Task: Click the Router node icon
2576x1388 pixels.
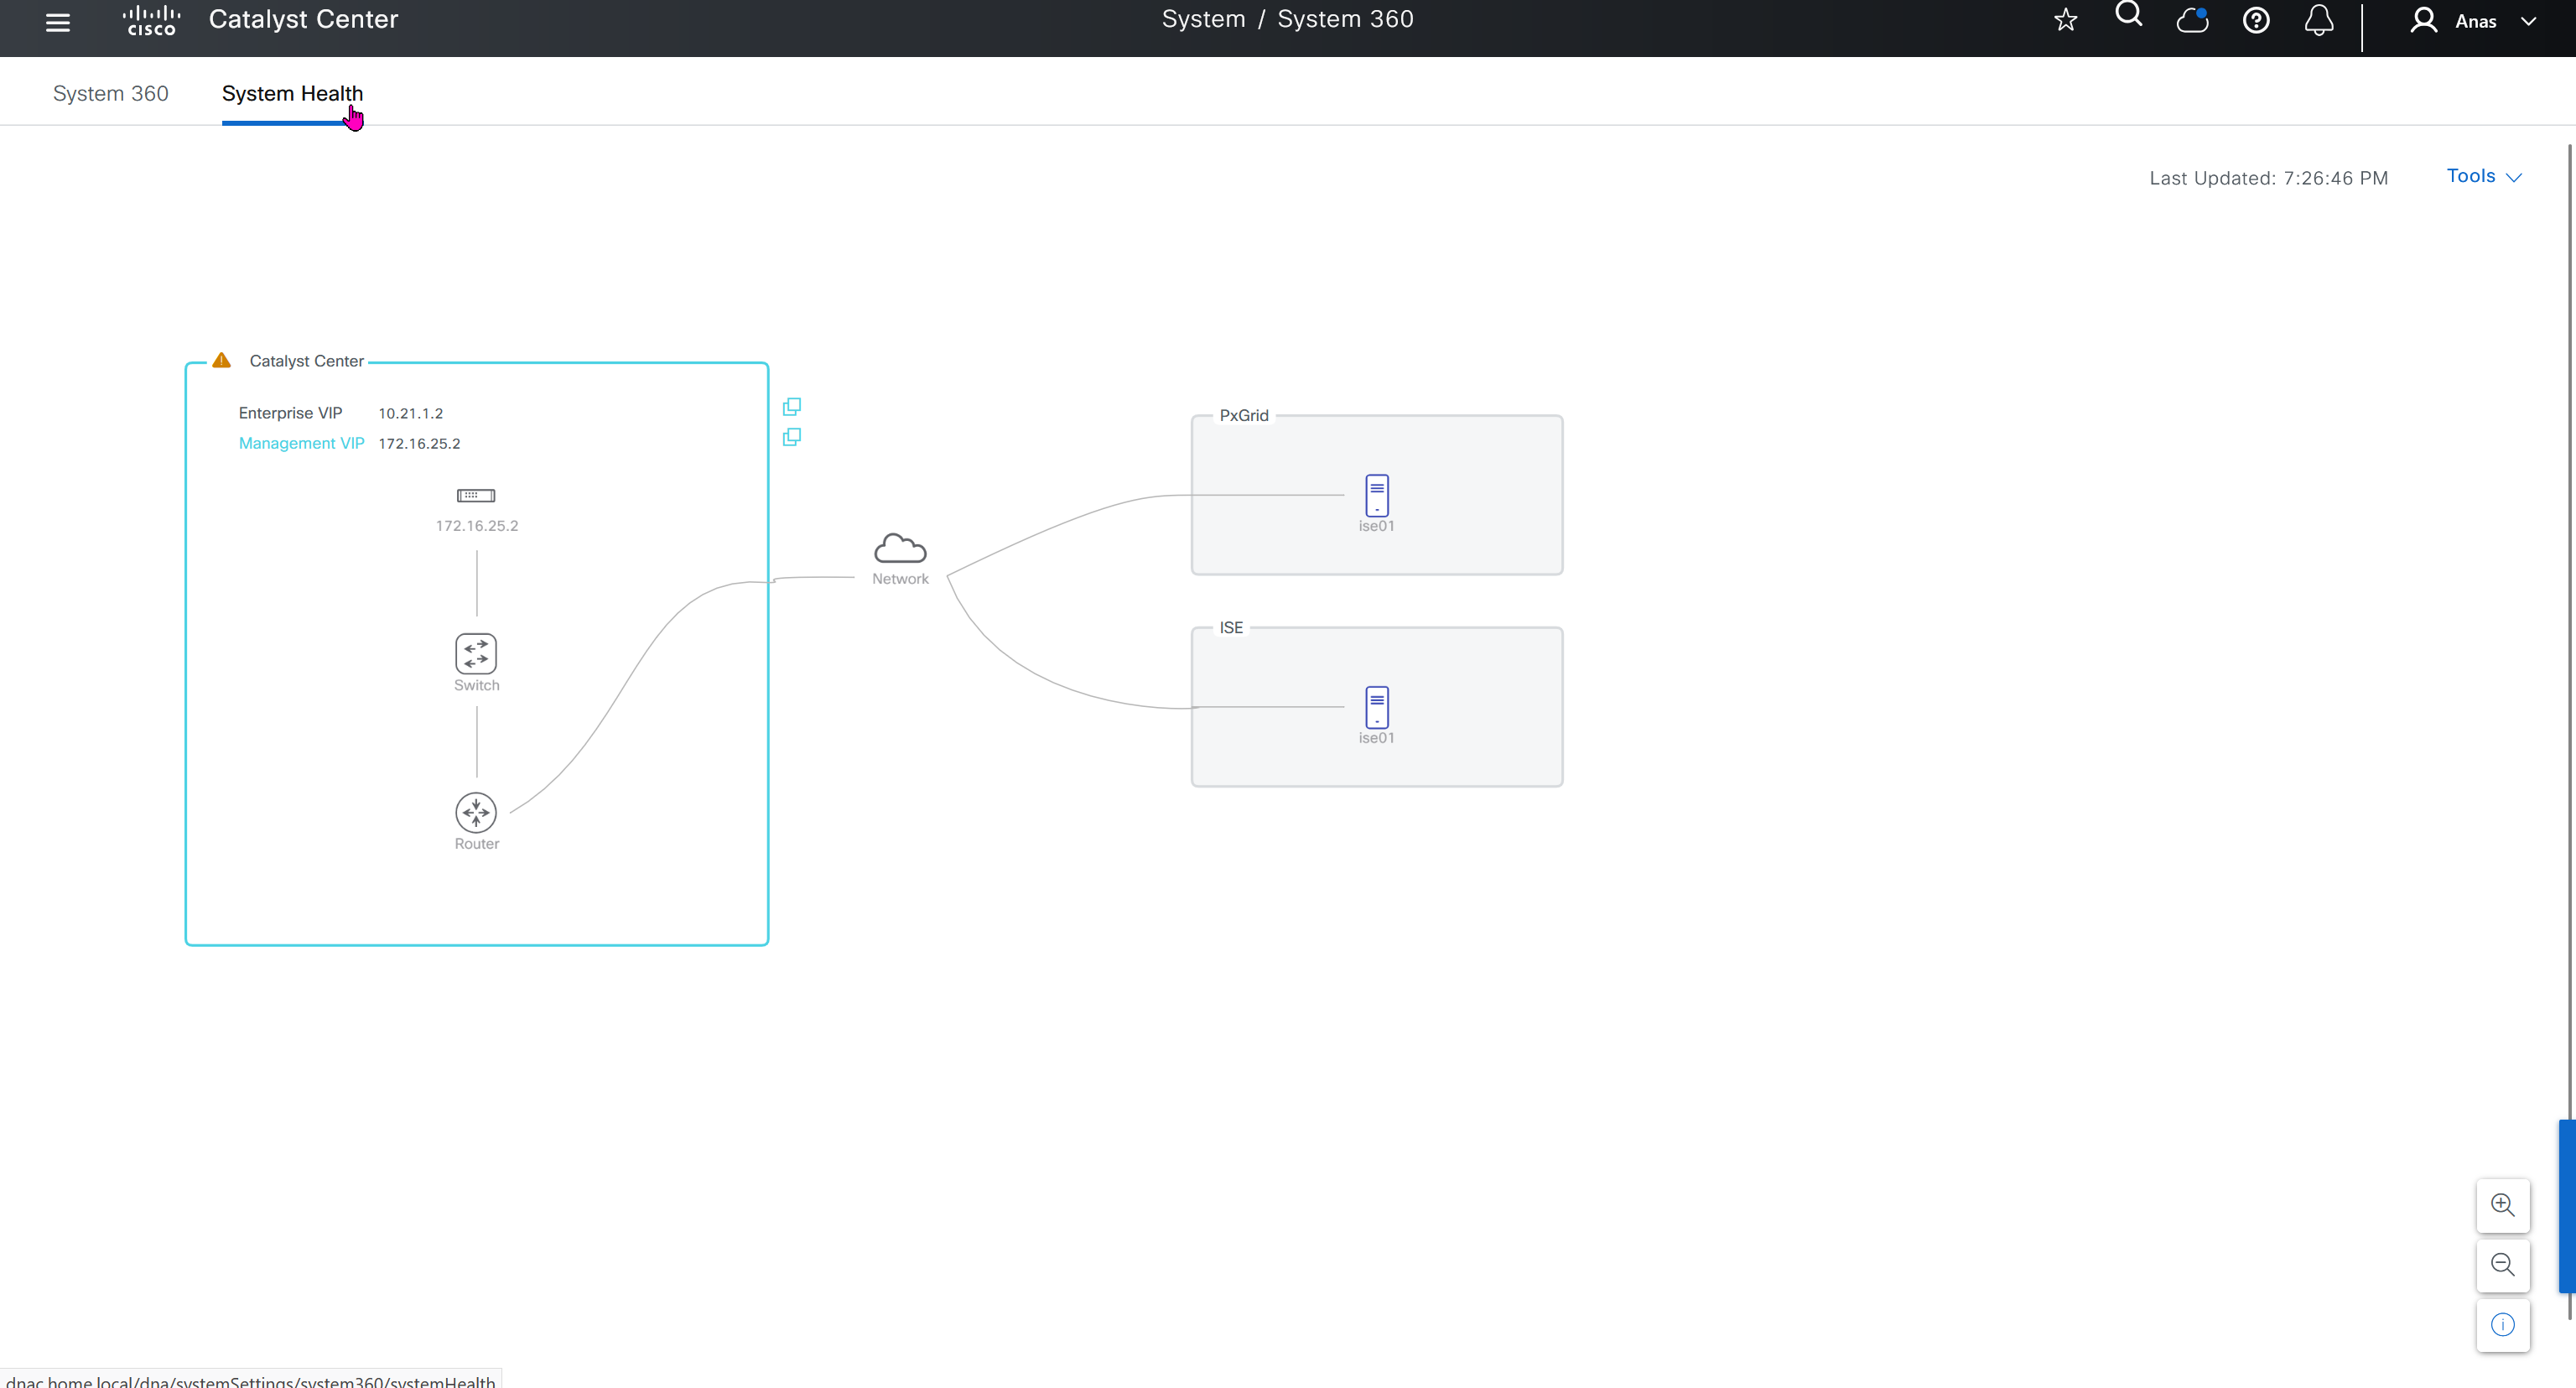Action: pos(476,812)
